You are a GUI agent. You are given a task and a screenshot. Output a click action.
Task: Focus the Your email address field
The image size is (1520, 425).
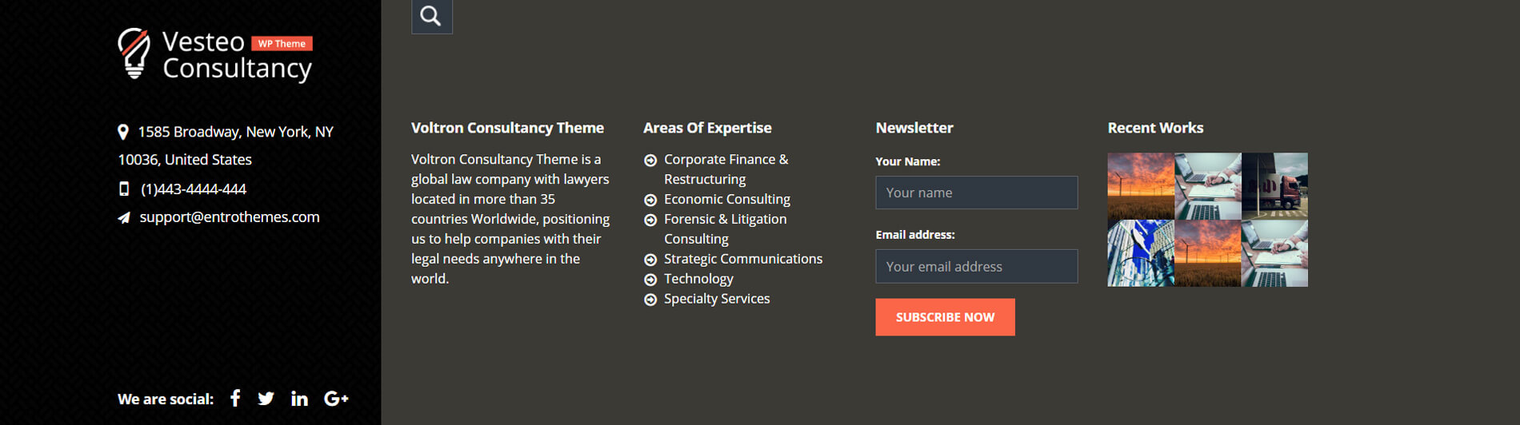(976, 266)
